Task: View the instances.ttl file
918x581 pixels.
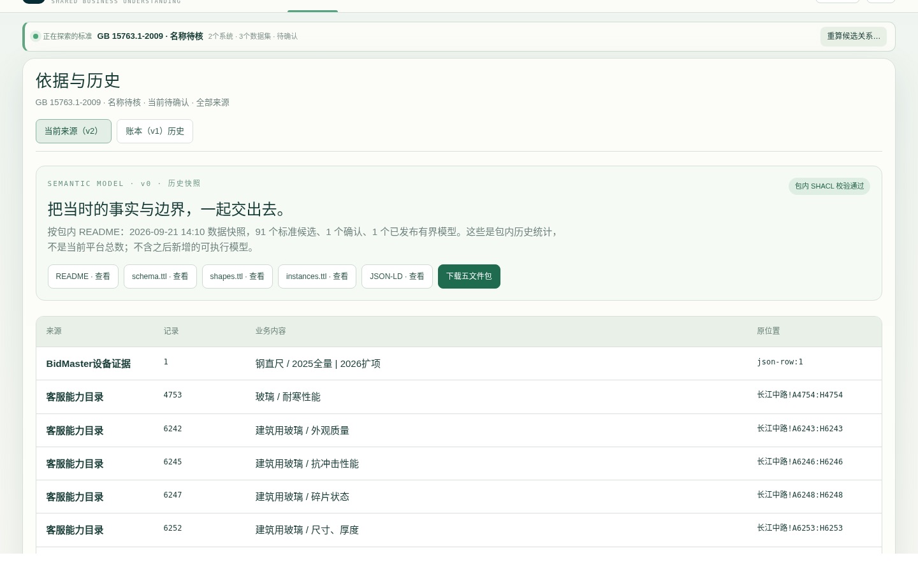Action: pyautogui.click(x=317, y=276)
